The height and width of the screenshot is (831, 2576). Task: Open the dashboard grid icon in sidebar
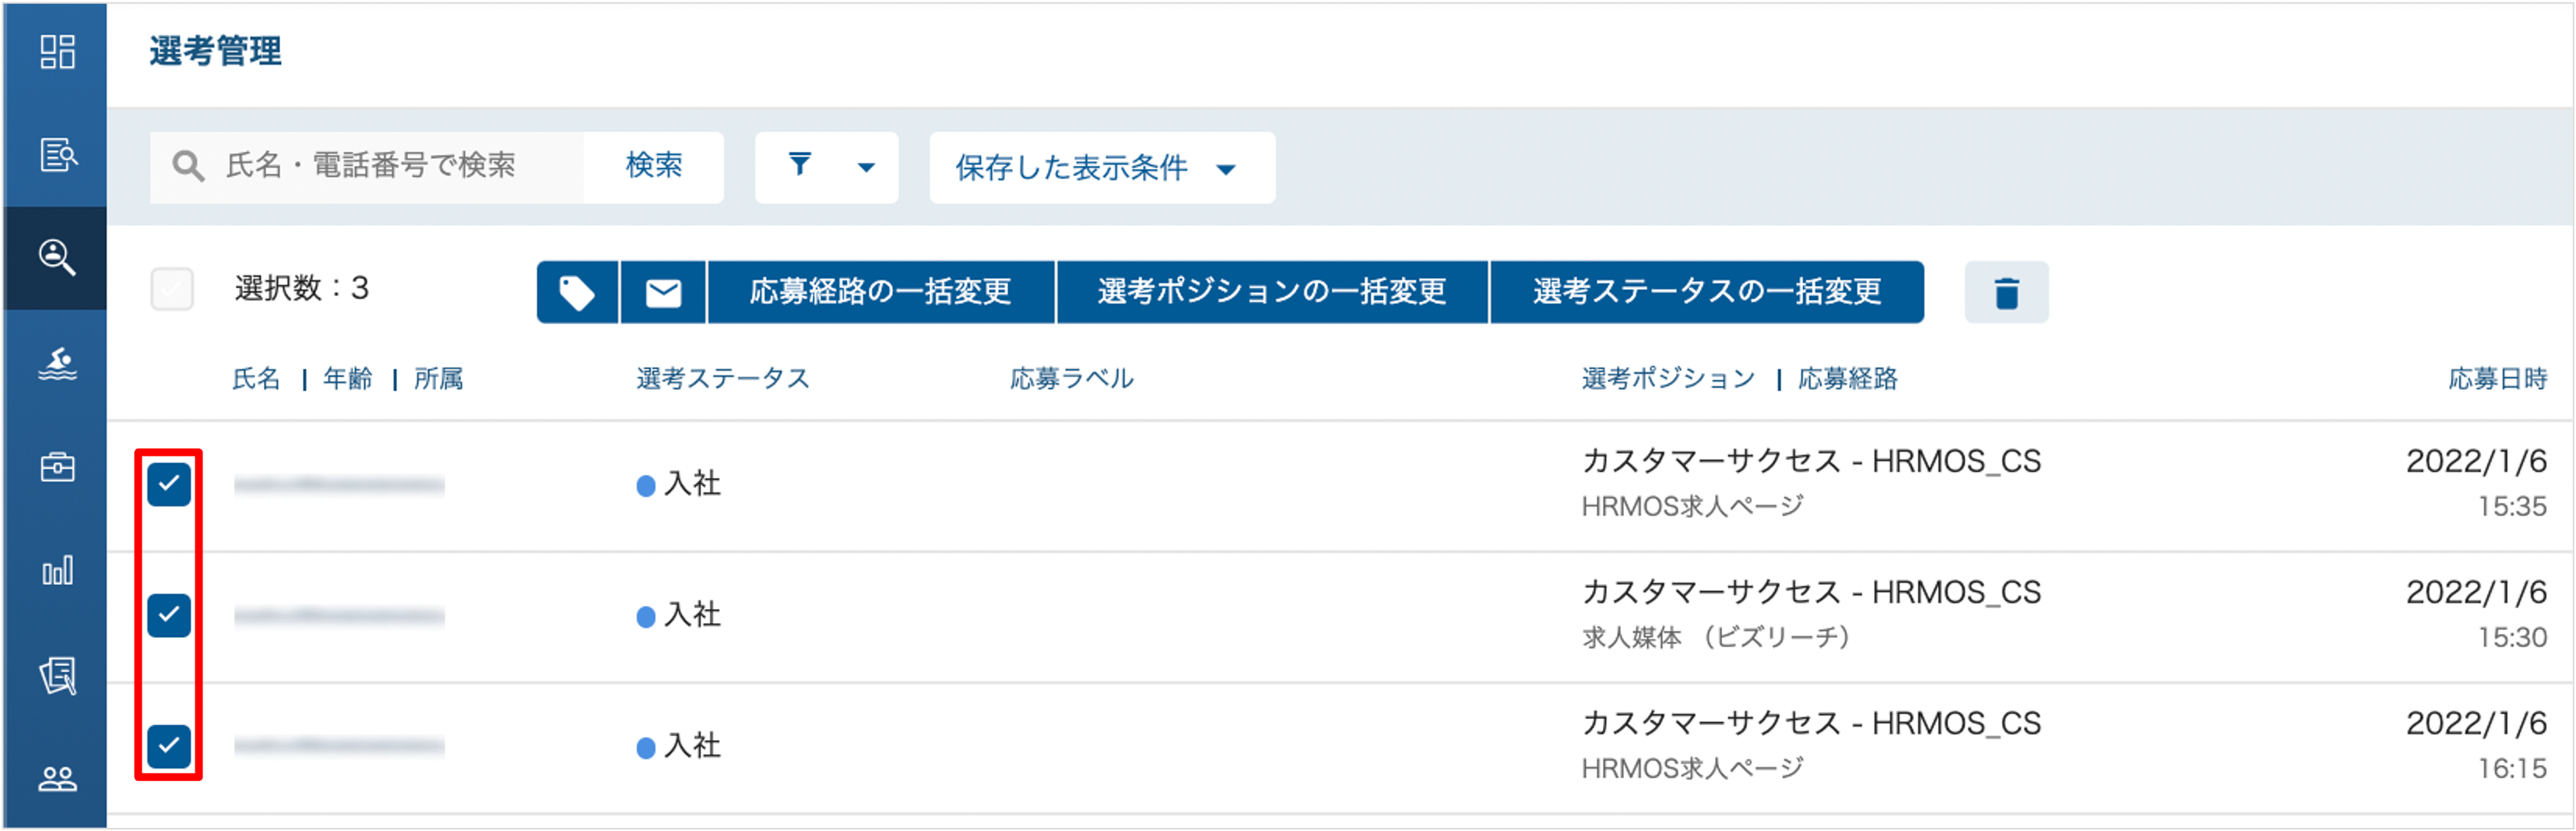[57, 52]
